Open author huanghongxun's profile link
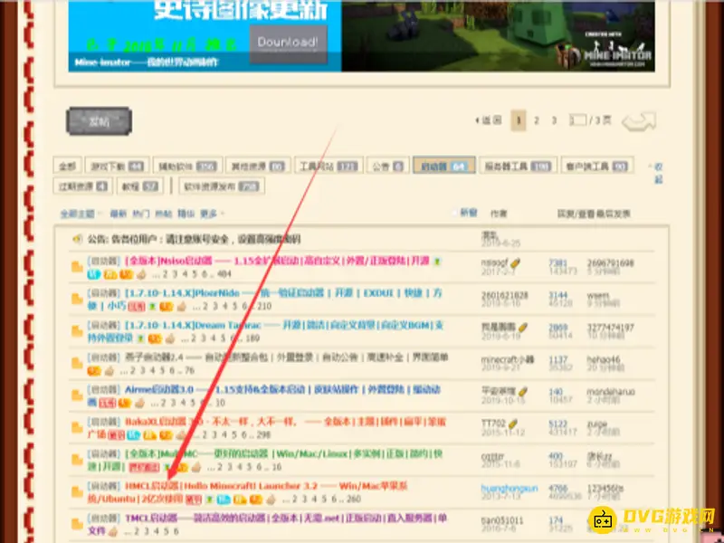 pyautogui.click(x=510, y=488)
